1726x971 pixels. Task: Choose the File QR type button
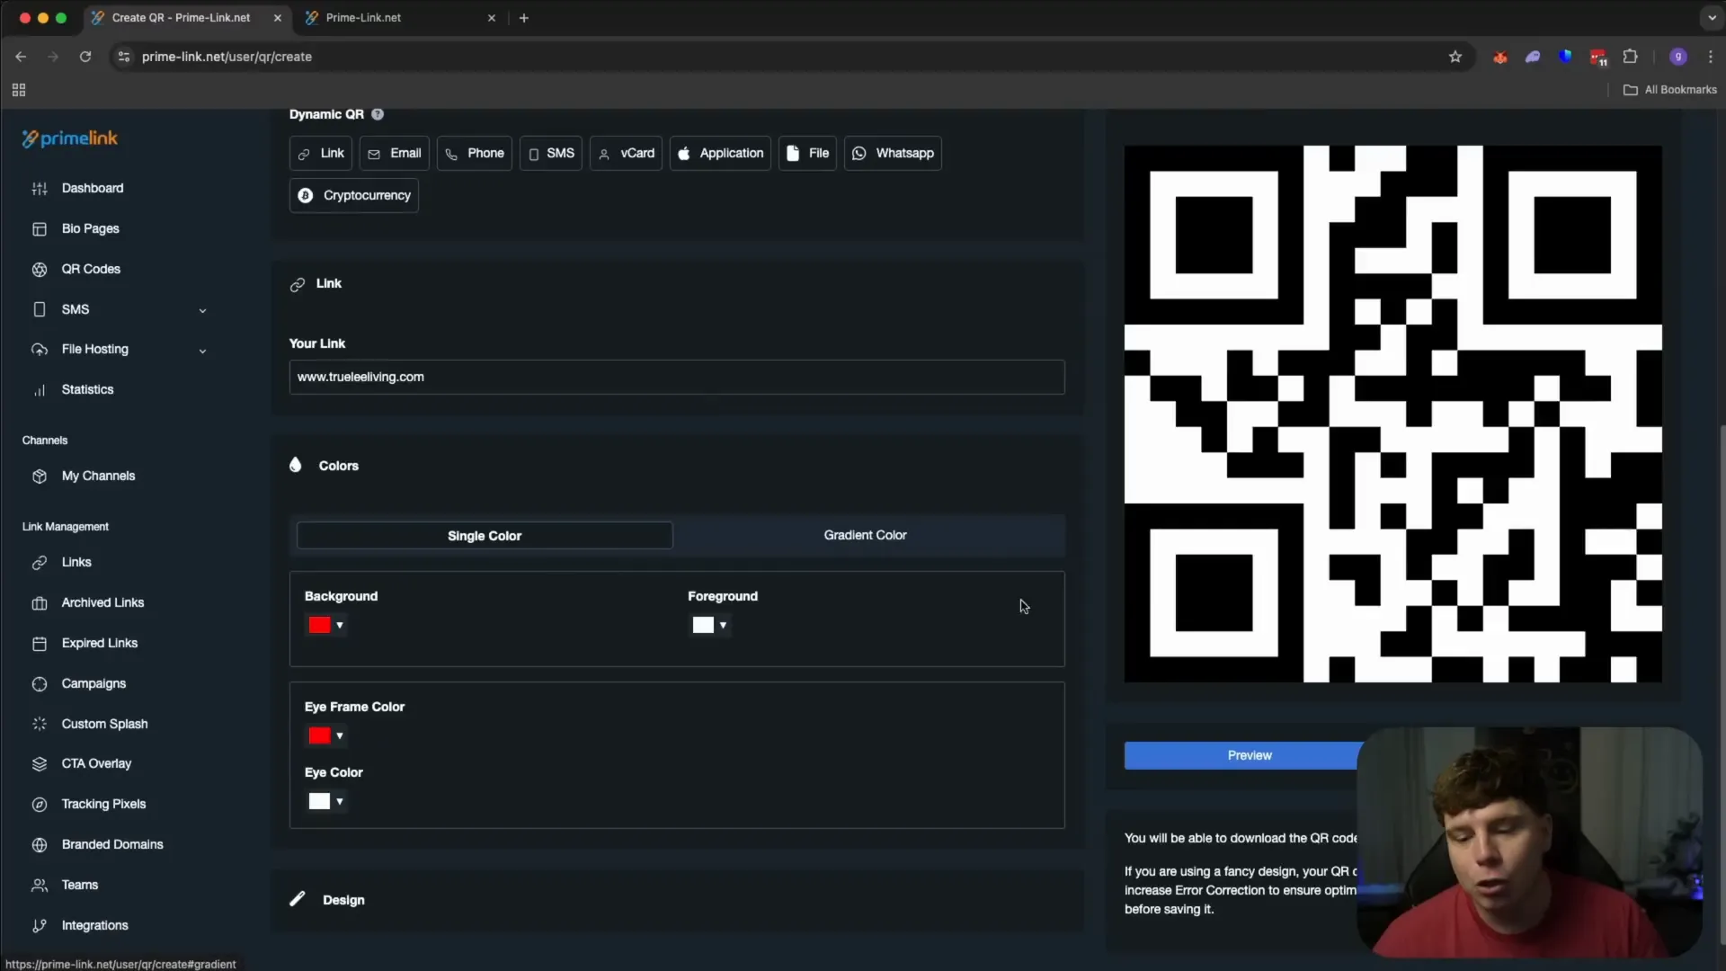click(x=807, y=154)
